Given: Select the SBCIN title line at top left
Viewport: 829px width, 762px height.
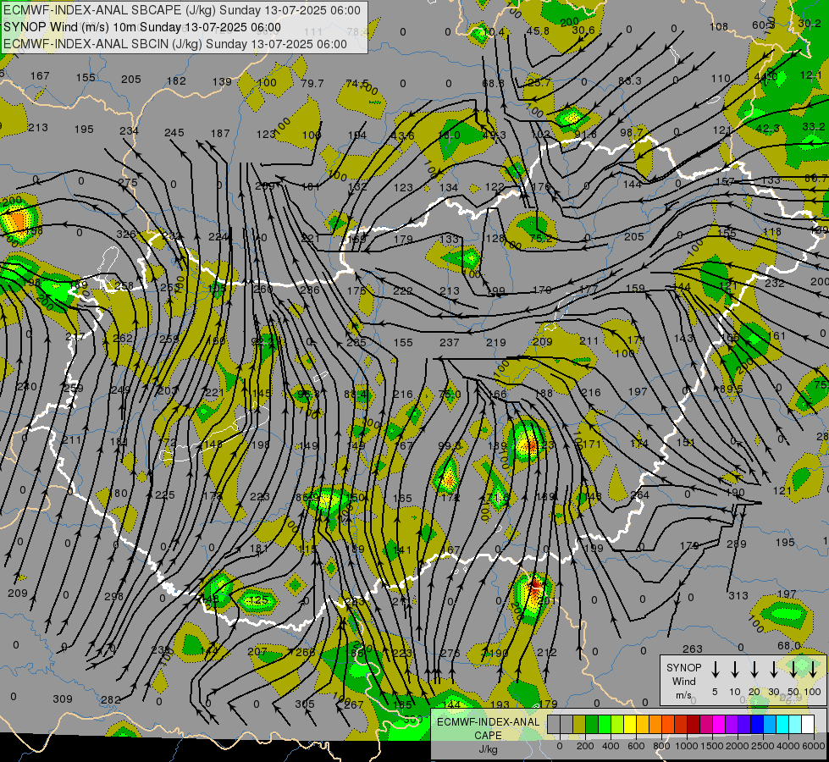Looking at the screenshot, I should click(175, 44).
